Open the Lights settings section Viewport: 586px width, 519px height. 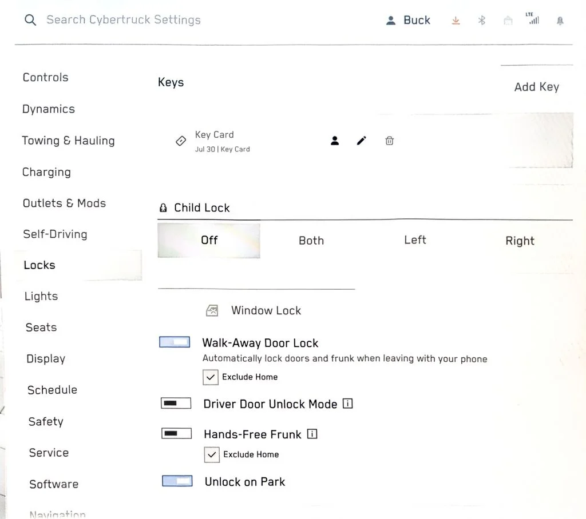[x=41, y=297]
